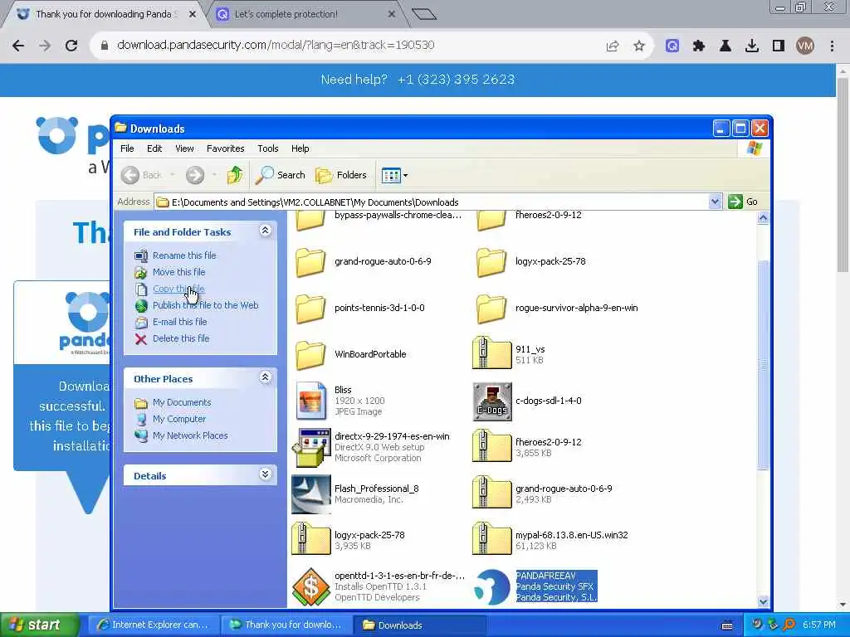Go to My Computer in Other Places
This screenshot has height=637, width=850.
179,419
